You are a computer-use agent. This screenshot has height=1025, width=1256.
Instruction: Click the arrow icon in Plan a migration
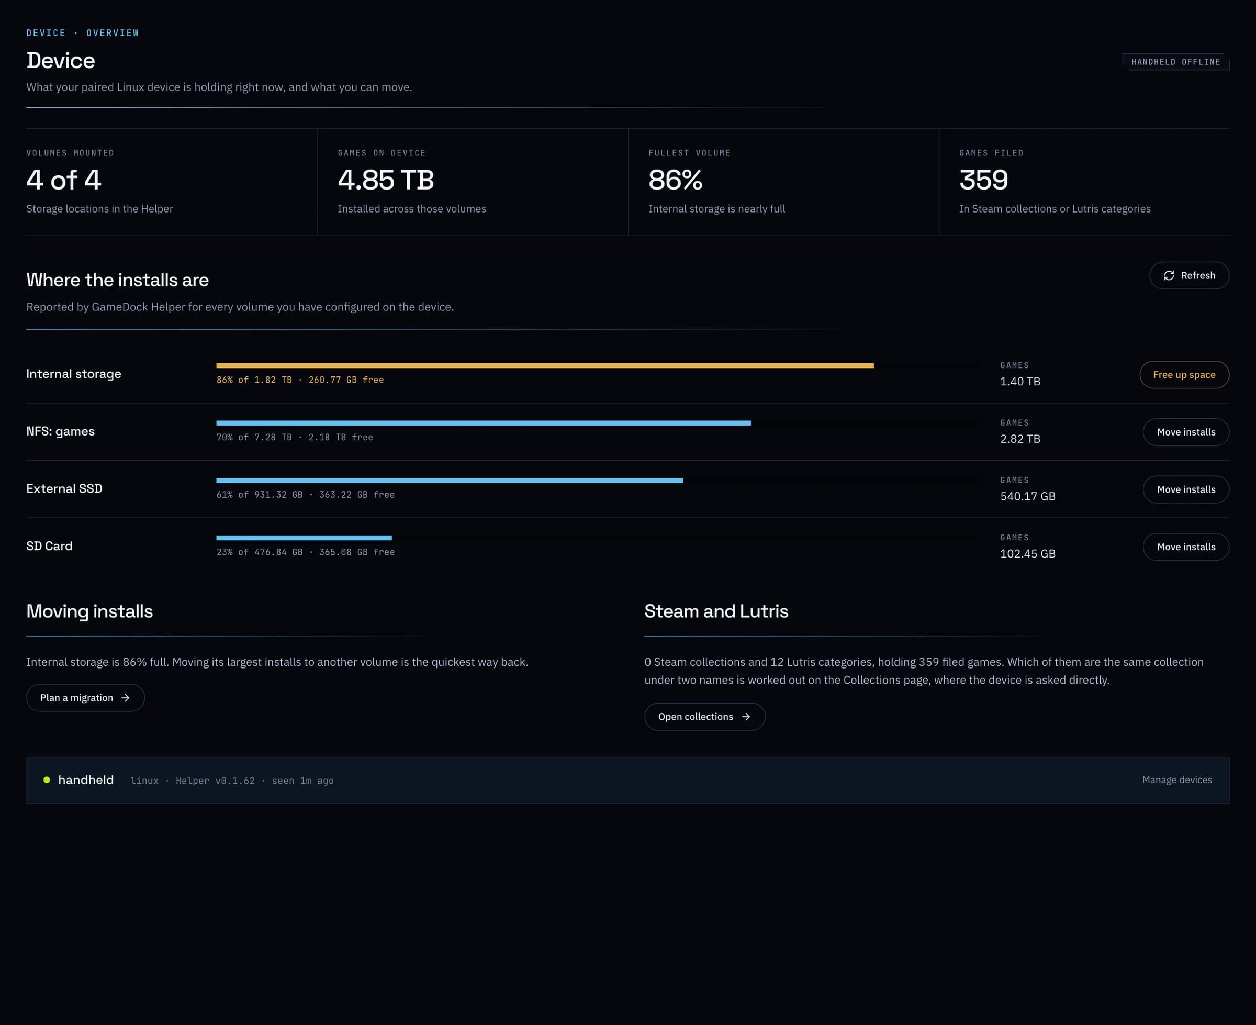point(125,698)
